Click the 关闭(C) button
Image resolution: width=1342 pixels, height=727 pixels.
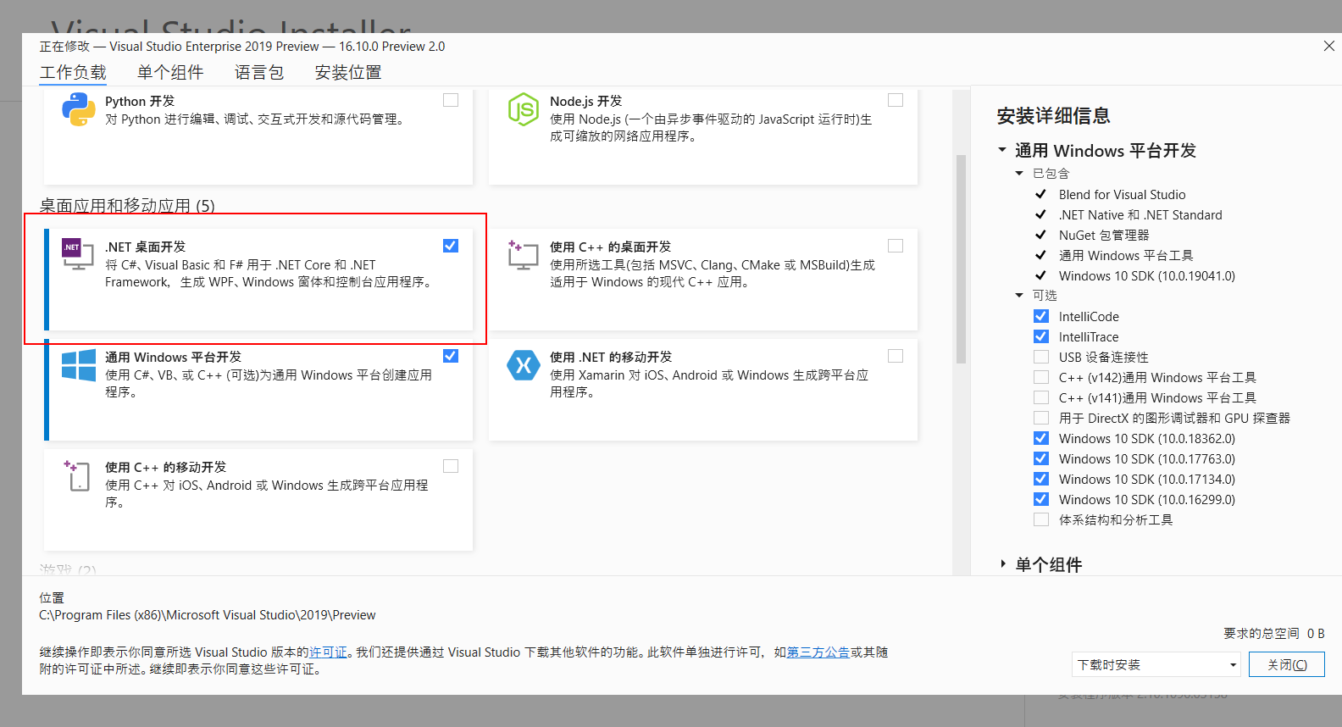(x=1287, y=664)
